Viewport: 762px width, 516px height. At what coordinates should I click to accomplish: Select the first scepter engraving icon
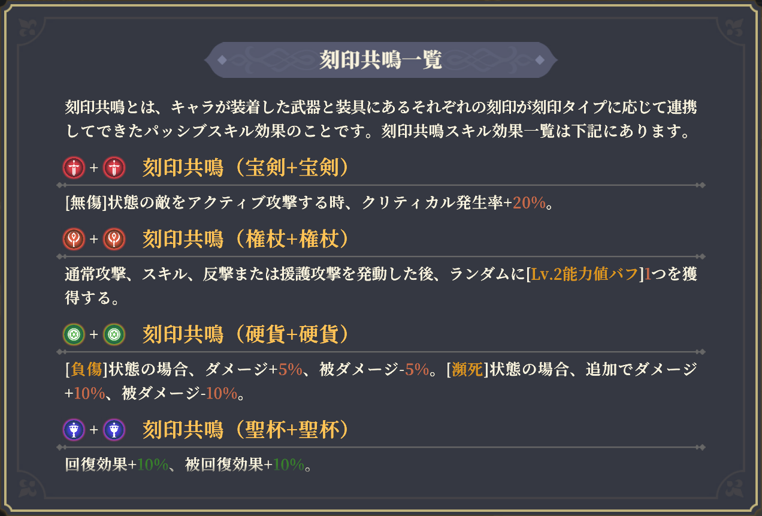(74, 240)
